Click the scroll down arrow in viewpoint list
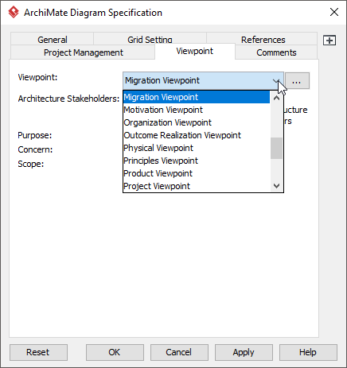Screen dimensions: 347x368 tap(276, 186)
